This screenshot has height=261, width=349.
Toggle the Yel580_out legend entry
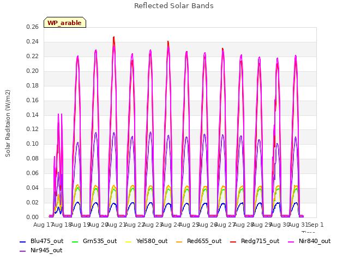coord(147,241)
